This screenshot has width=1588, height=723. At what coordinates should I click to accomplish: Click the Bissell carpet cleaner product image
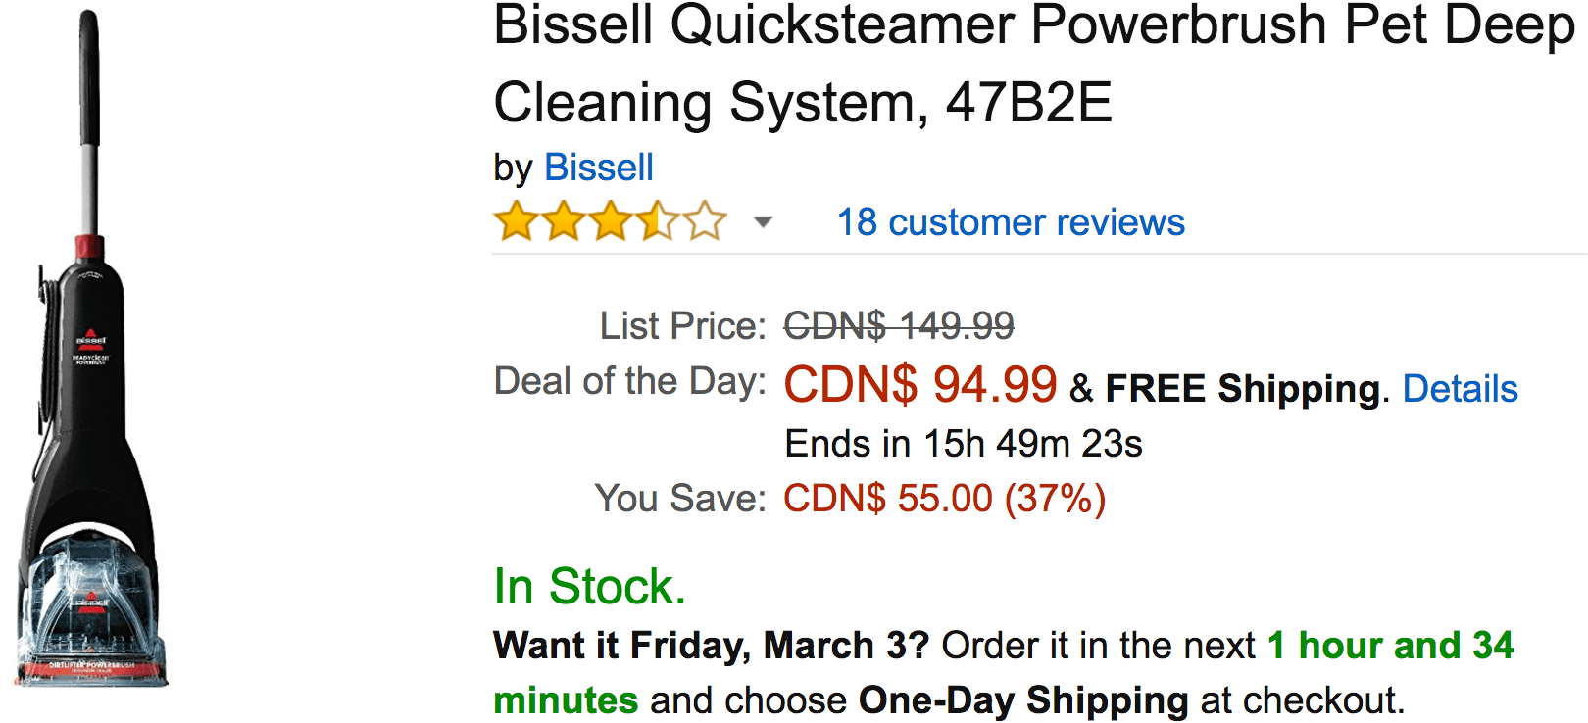(x=90, y=348)
